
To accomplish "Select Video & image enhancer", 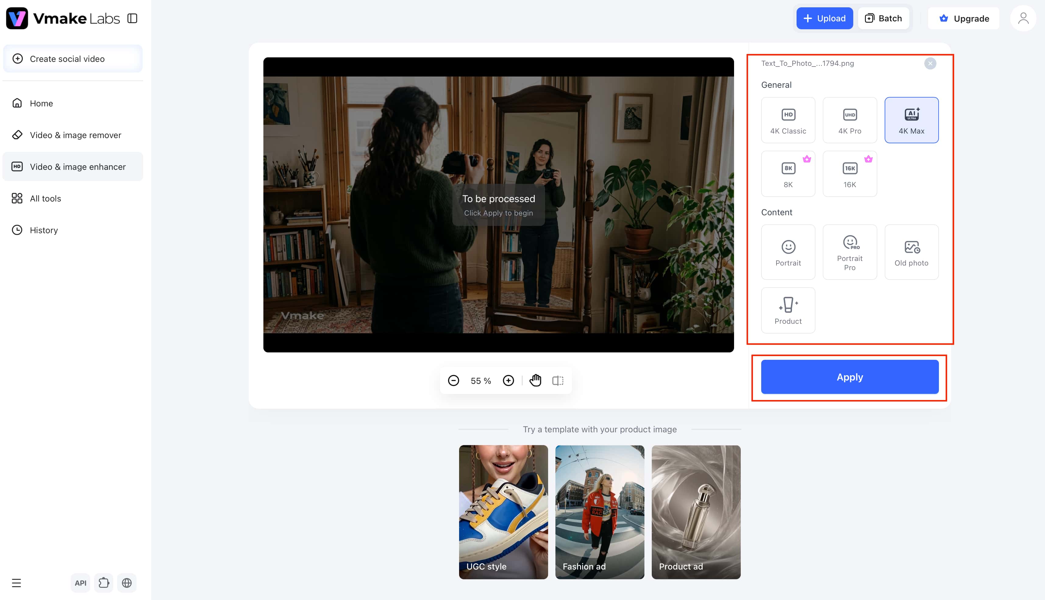I will 73,166.
